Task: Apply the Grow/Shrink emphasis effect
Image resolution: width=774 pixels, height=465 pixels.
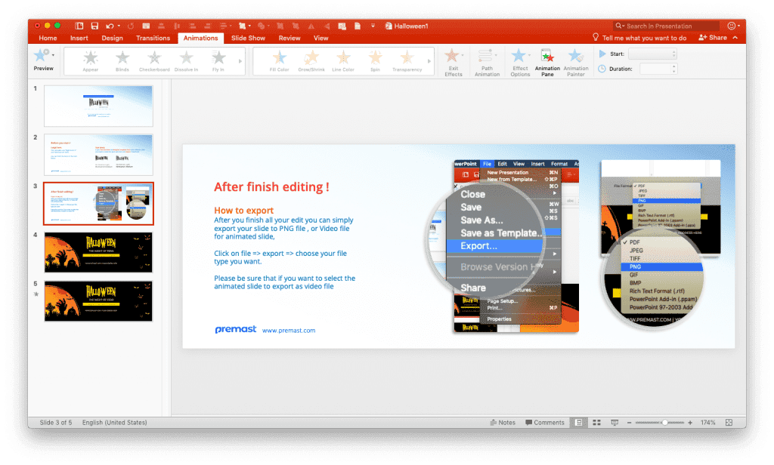Action: (x=311, y=61)
